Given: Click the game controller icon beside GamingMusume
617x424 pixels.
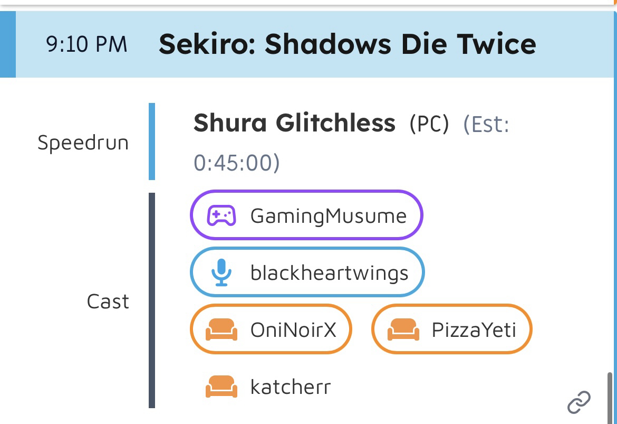Looking at the screenshot, I should point(221,215).
